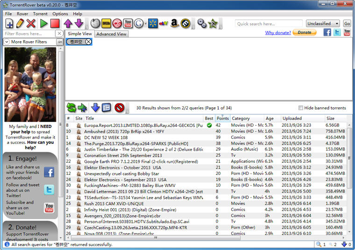Open Amazon lookup icon
Viewport: 355px width, 250px height.
(175, 23)
